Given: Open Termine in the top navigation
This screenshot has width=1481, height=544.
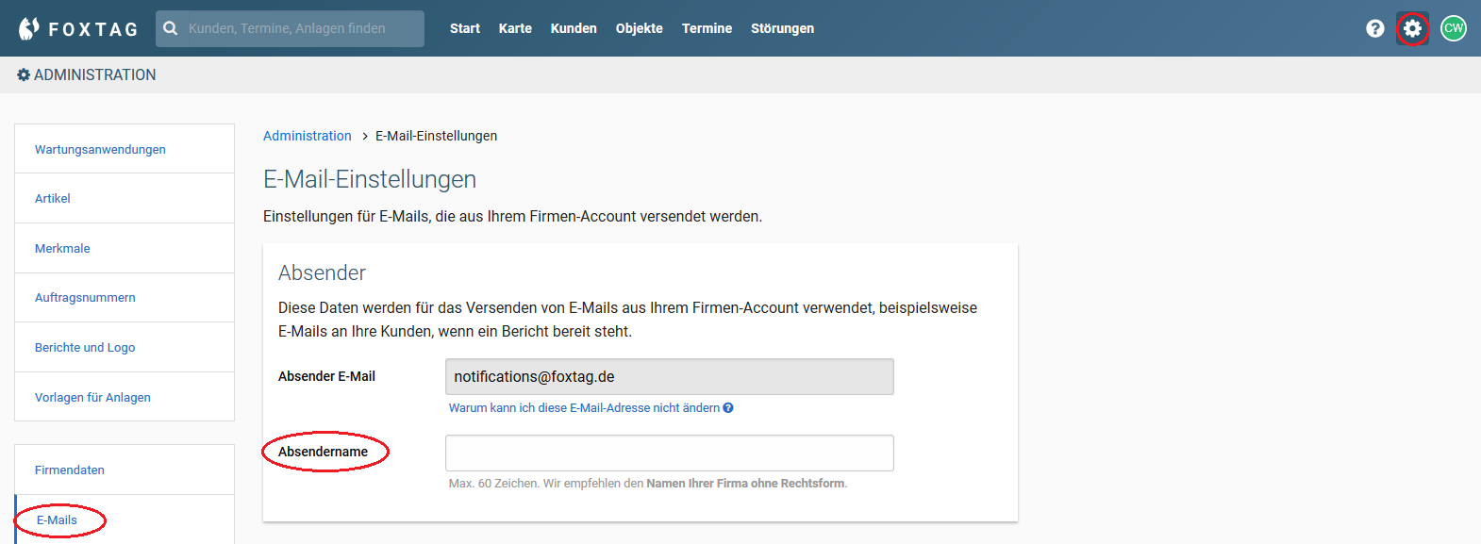Looking at the screenshot, I should pyautogui.click(x=707, y=28).
